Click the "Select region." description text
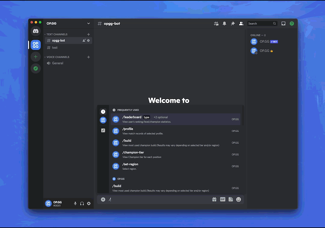The height and width of the screenshot is (228, 325). [x=129, y=169]
